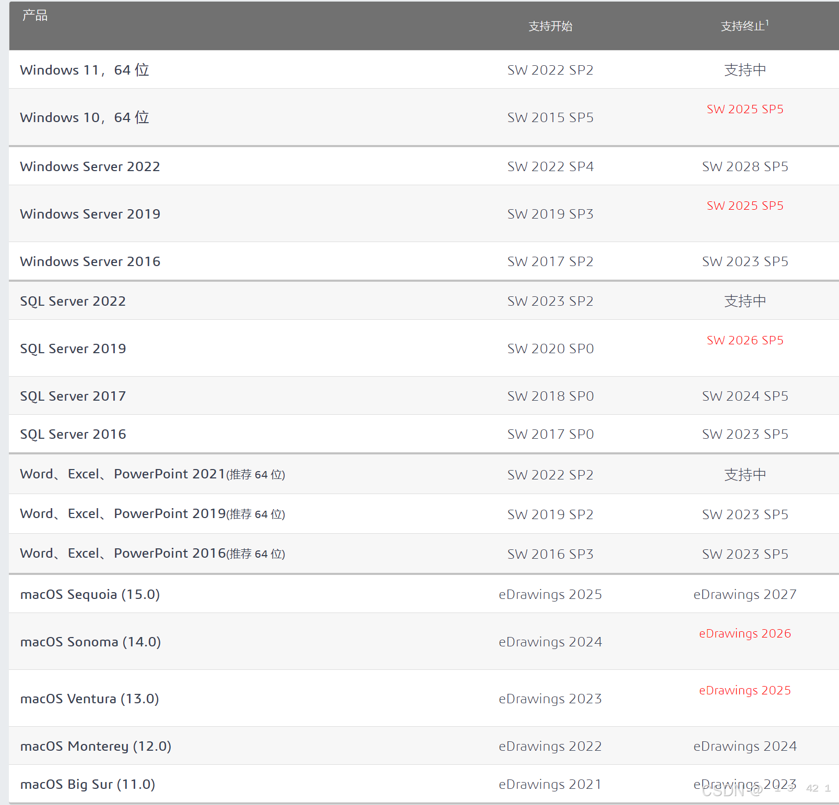Click red SW 2026 SP5 cell
The image size is (839, 805).
(745, 340)
